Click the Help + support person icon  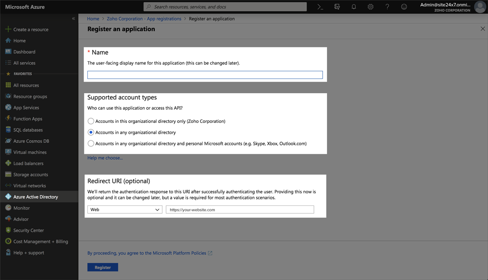(8, 252)
